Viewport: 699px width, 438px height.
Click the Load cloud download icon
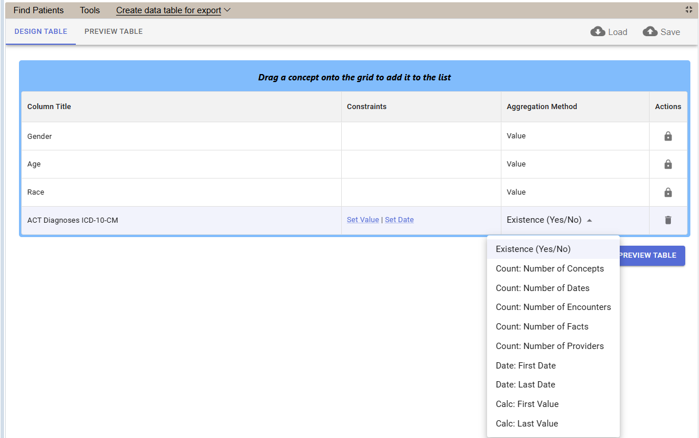click(598, 32)
